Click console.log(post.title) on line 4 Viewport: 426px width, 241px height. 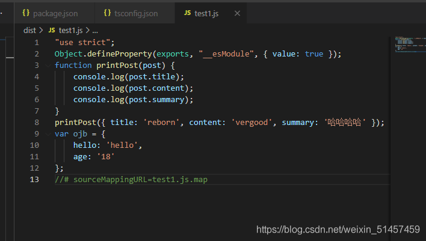126,77
